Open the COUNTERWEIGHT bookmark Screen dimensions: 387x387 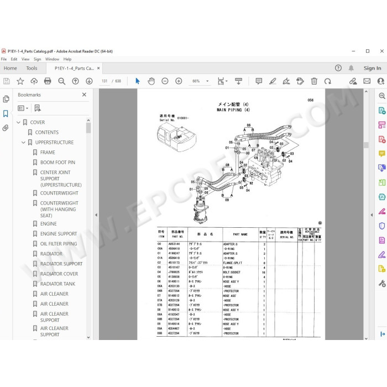click(59, 193)
